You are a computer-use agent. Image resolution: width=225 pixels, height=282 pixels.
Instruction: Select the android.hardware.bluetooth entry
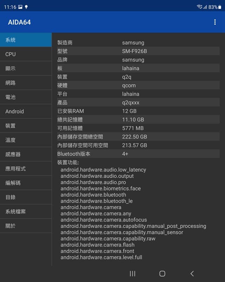[x=93, y=195]
